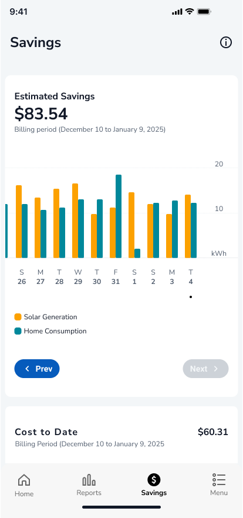The height and width of the screenshot is (518, 243).
Task: Show previous days with Prev button
Action: [37, 369]
